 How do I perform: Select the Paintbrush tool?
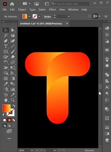(x=13, y=52)
